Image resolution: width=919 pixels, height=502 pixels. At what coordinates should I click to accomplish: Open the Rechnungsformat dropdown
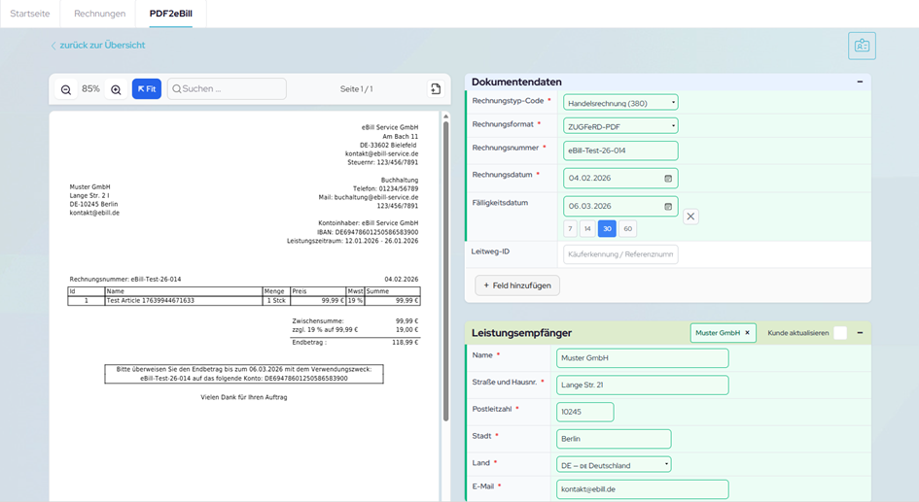(620, 126)
